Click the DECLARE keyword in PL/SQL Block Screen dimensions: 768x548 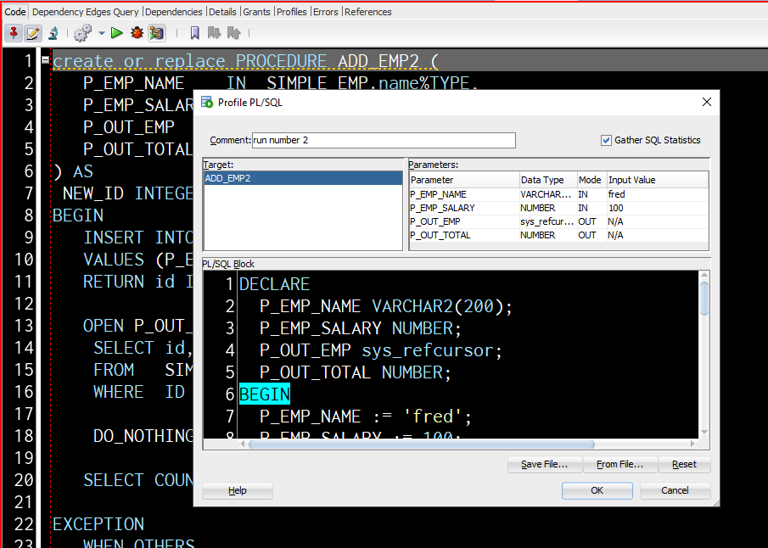[275, 284]
